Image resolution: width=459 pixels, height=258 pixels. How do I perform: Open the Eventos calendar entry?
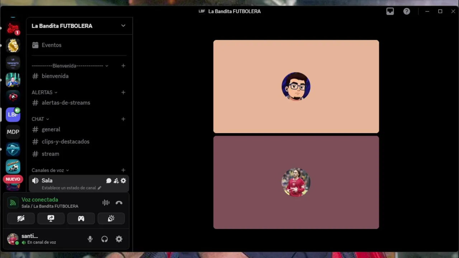[79, 45]
